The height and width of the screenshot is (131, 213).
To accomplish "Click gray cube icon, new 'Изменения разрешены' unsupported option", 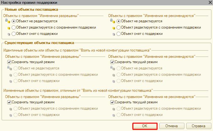I will (9, 34).
